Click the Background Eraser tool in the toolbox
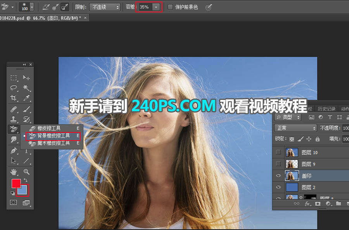The height and width of the screenshot is (230, 349). click(x=14, y=129)
